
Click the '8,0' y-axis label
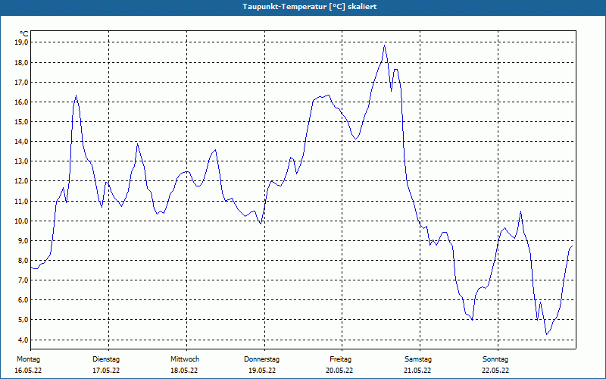coord(23,260)
